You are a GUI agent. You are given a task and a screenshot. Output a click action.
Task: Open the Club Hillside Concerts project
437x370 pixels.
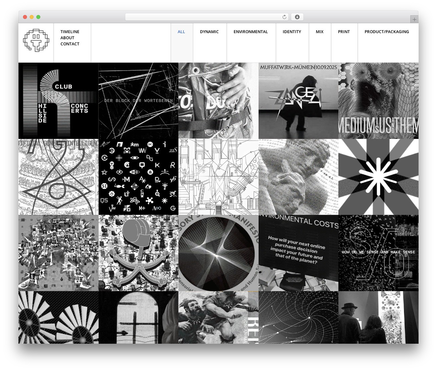point(58,101)
